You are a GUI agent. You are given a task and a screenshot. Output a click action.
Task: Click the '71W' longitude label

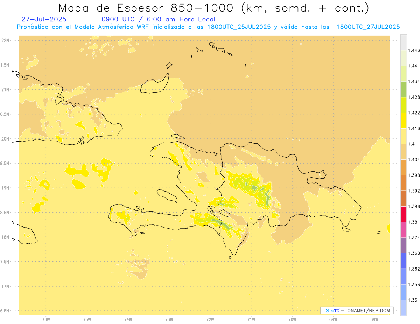[x=251, y=319]
